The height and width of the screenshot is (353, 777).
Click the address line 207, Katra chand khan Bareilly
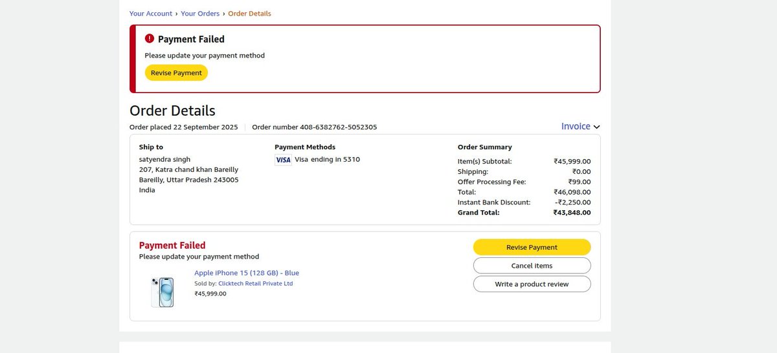(x=188, y=169)
